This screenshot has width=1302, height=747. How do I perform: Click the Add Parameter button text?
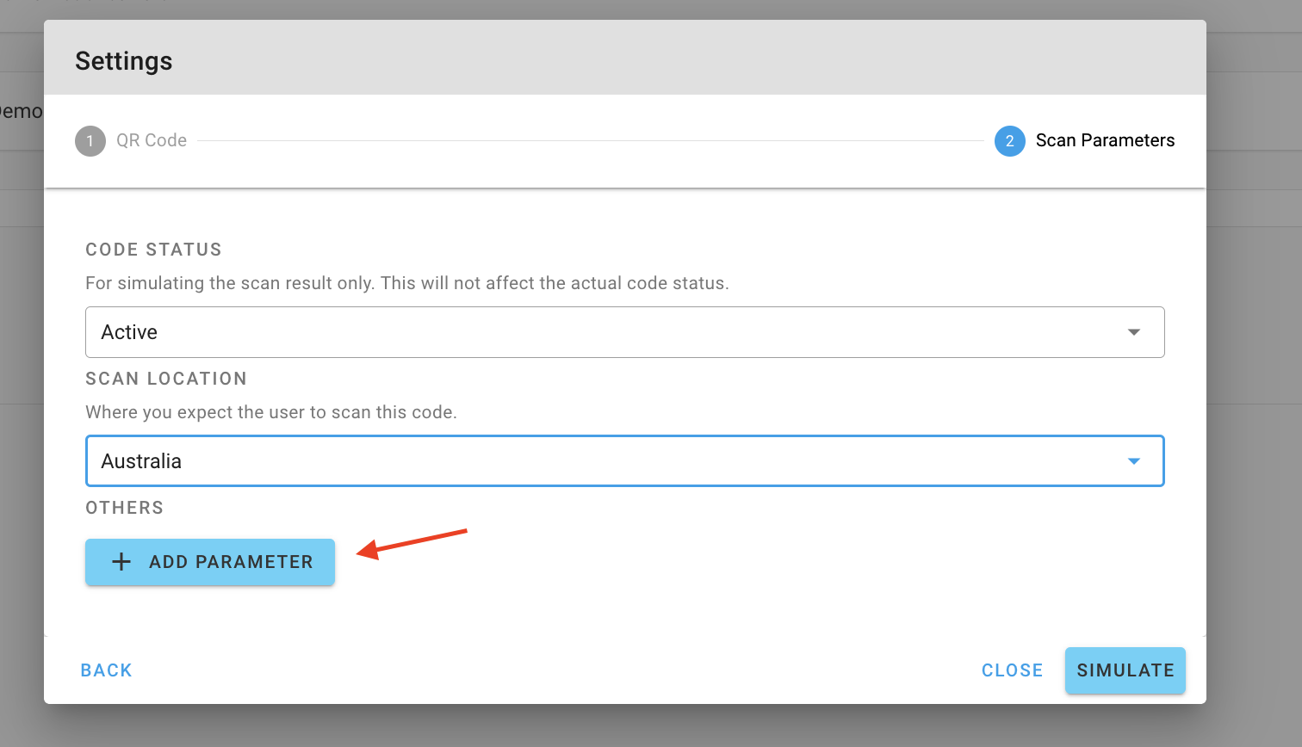coord(231,562)
